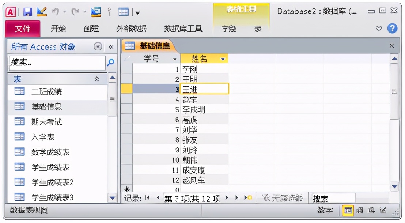
Task: Open the 所有 Access 对象 menu
Action: click(97, 47)
